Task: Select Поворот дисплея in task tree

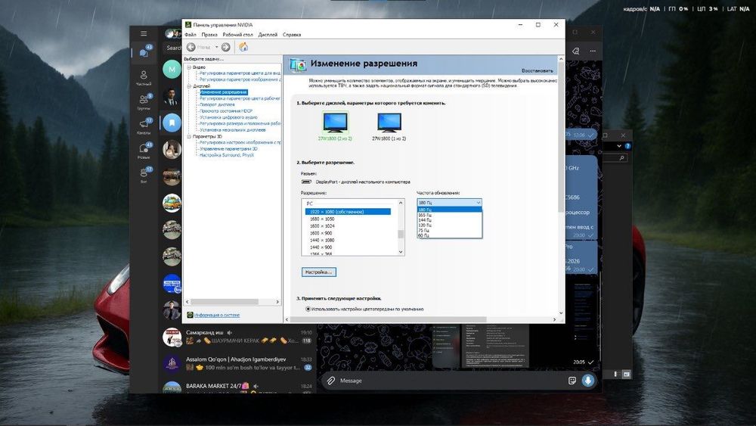Action: click(x=217, y=104)
